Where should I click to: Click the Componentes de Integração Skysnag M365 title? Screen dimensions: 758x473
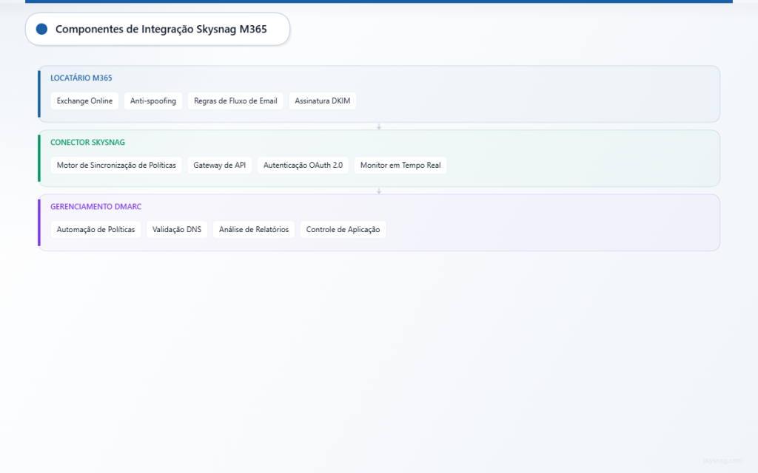click(x=161, y=29)
